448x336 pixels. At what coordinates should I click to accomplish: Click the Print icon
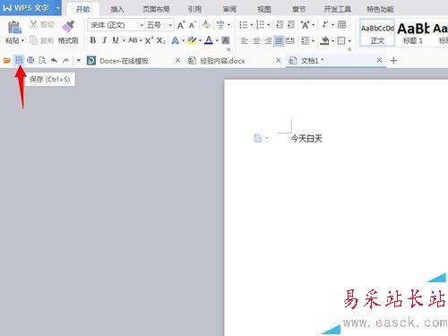(x=30, y=61)
